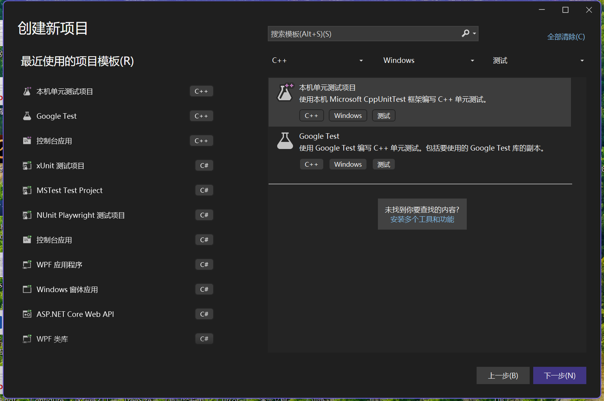Click the 安装多个工具和功能 link
Viewport: 604px width, 401px height.
click(422, 219)
